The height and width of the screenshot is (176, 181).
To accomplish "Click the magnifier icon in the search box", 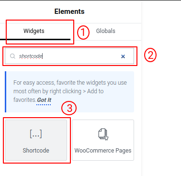I will pos(12,56).
